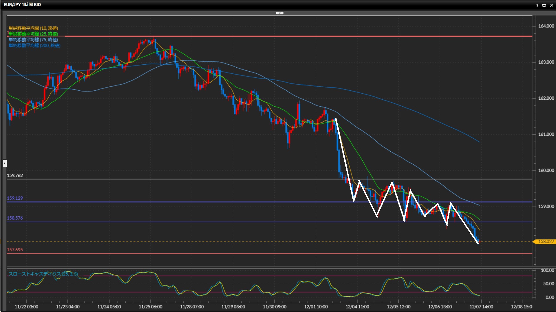Select the green 単純移動平均線 (25, 終値) label
556x312 pixels.
point(33,34)
